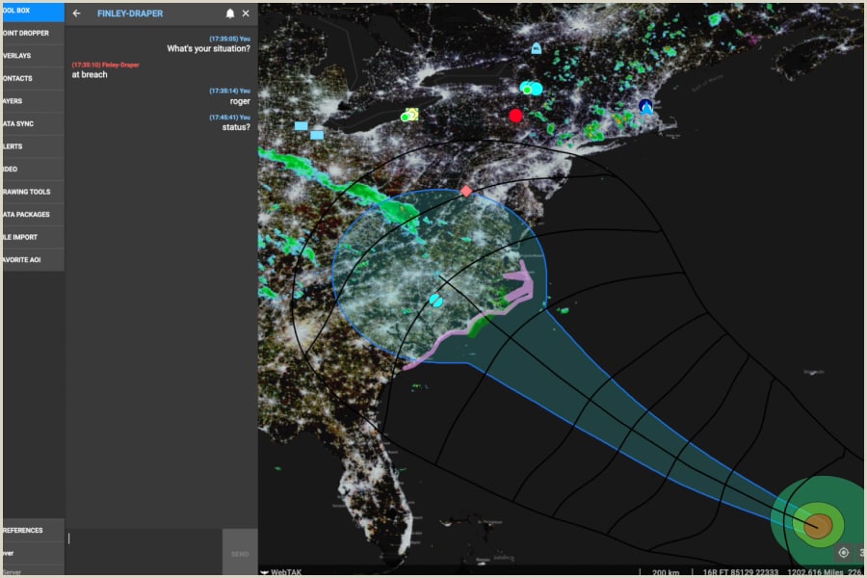This screenshot has height=578, width=867.
Task: Click the hurricane eye brown center
Action: coord(818,525)
